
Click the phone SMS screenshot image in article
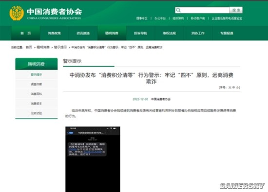pos(93,159)
